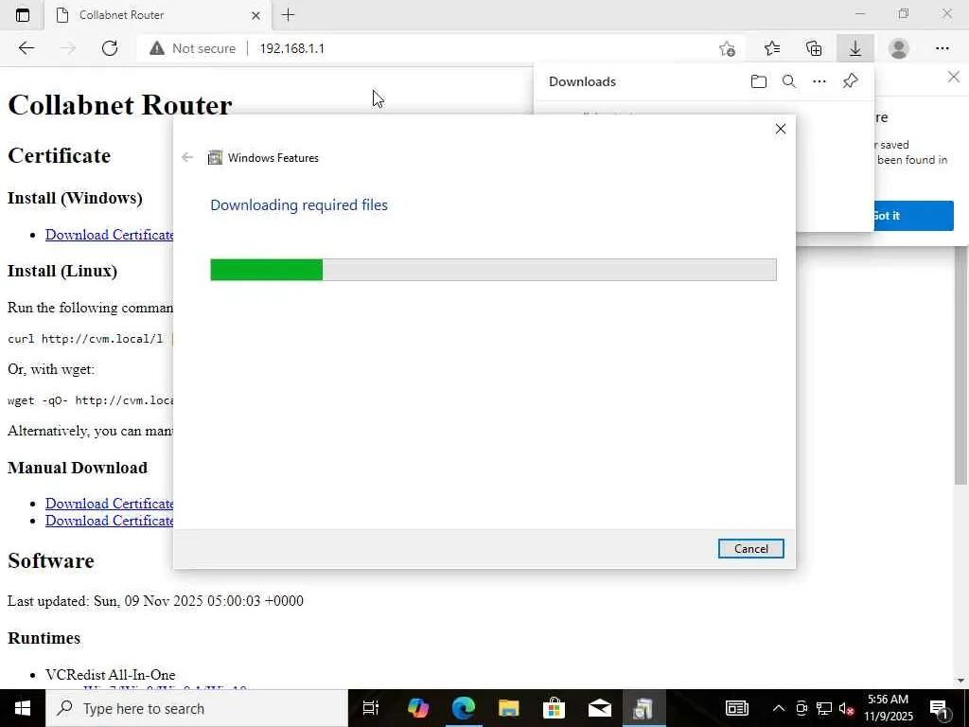Screen dimensions: 969x727
Task: Click second Download Certificate link under Manual Download
Action: tap(110, 521)
